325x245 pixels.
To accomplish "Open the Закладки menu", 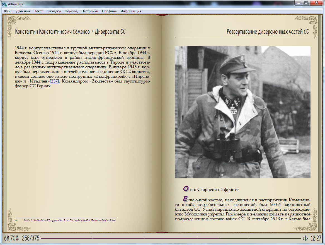I will [x=54, y=11].
